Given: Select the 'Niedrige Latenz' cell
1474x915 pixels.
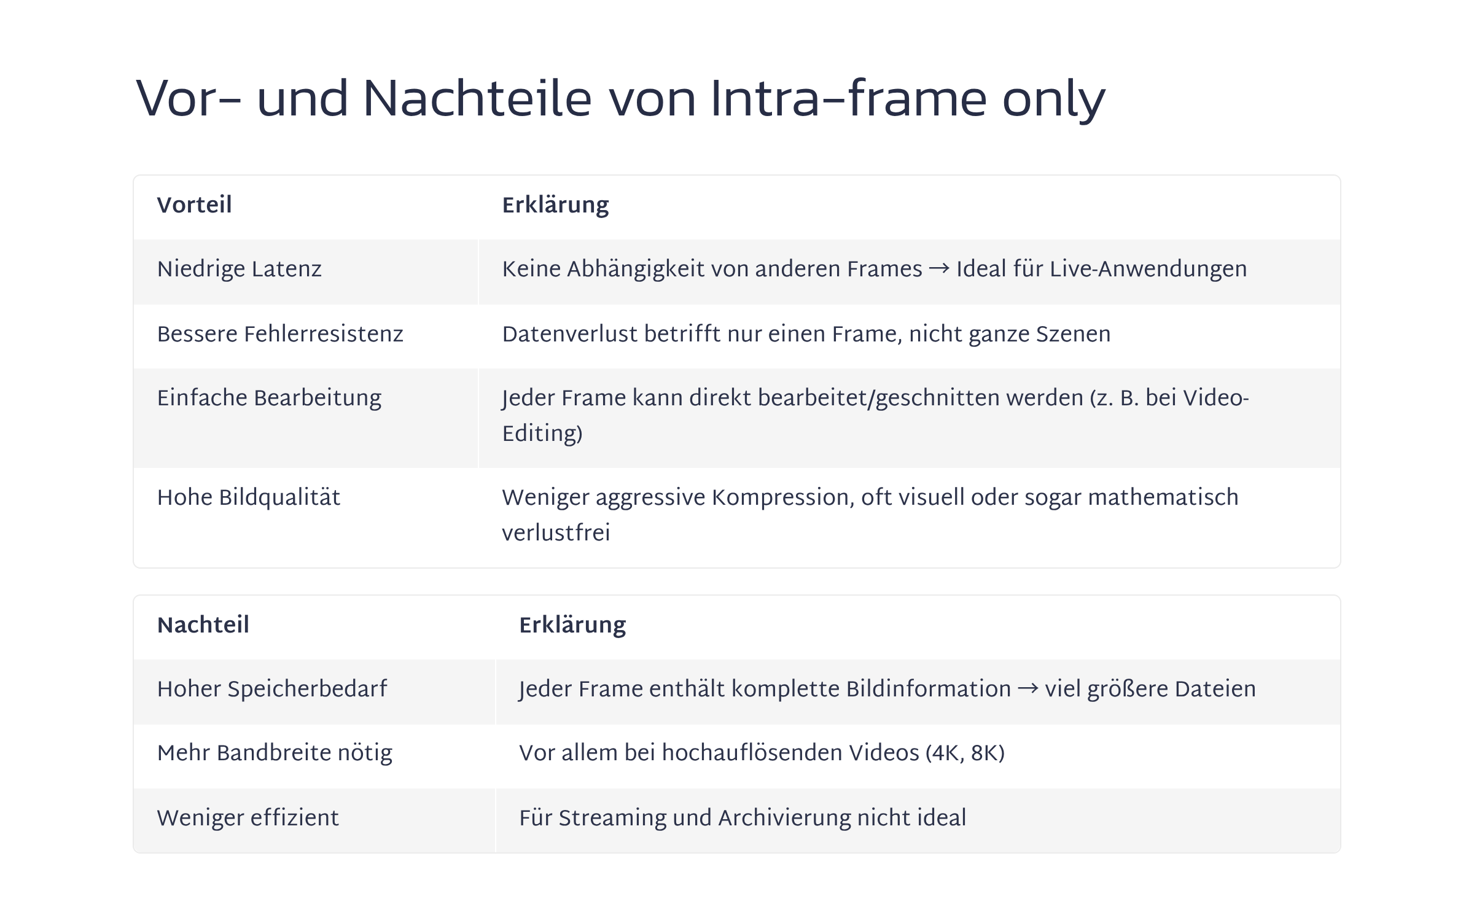Looking at the screenshot, I should [x=239, y=270].
